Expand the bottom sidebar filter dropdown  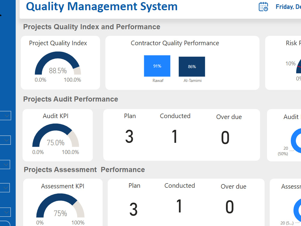pyautogui.click(x=5, y=212)
